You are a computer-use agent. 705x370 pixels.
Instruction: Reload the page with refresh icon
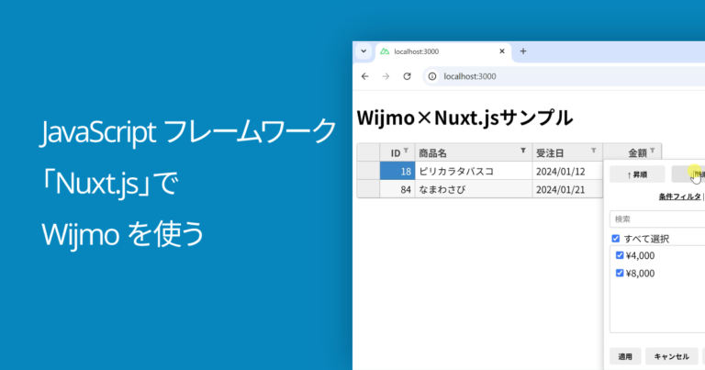click(407, 76)
